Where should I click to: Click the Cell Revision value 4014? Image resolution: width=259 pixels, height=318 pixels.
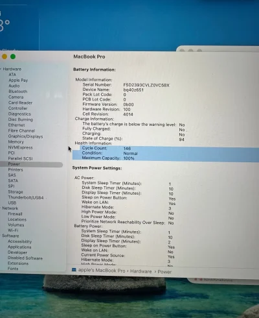pyautogui.click(x=128, y=114)
